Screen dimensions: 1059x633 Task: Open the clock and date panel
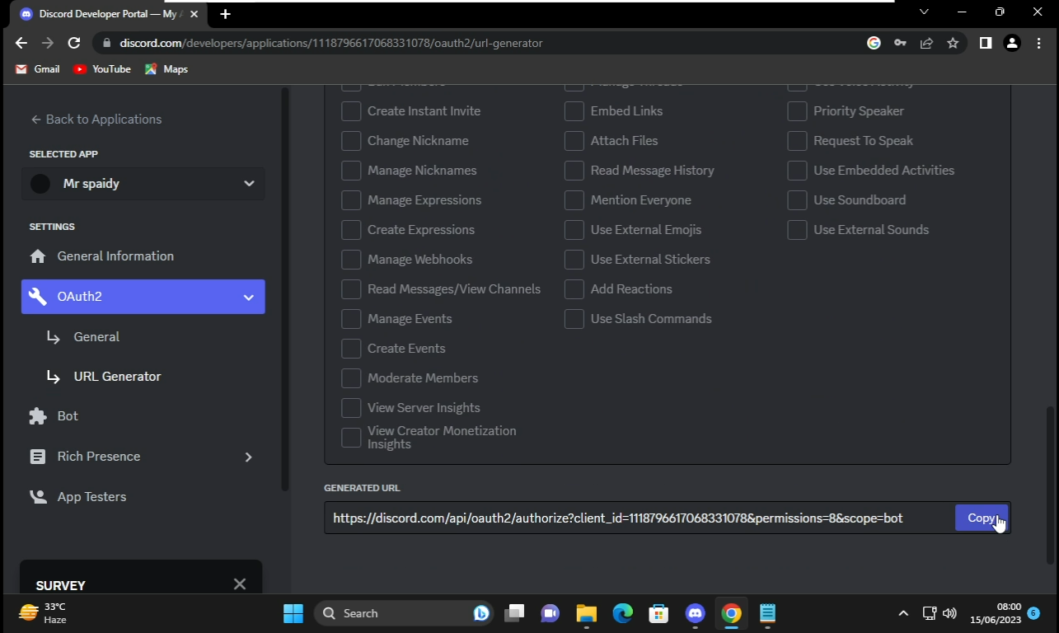pyautogui.click(x=996, y=613)
